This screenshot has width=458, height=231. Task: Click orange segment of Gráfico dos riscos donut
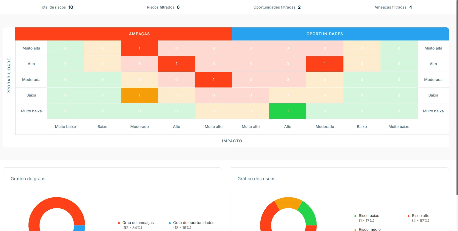pyautogui.click(x=288, y=203)
